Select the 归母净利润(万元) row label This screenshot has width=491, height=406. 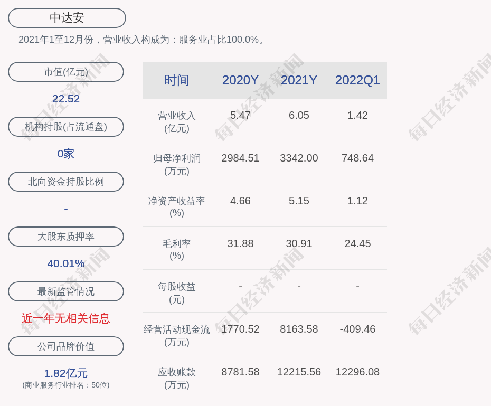pos(177,165)
